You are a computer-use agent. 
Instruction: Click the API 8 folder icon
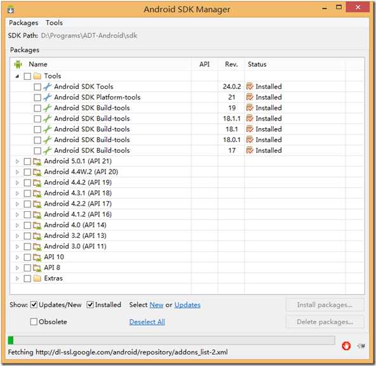tap(37, 268)
